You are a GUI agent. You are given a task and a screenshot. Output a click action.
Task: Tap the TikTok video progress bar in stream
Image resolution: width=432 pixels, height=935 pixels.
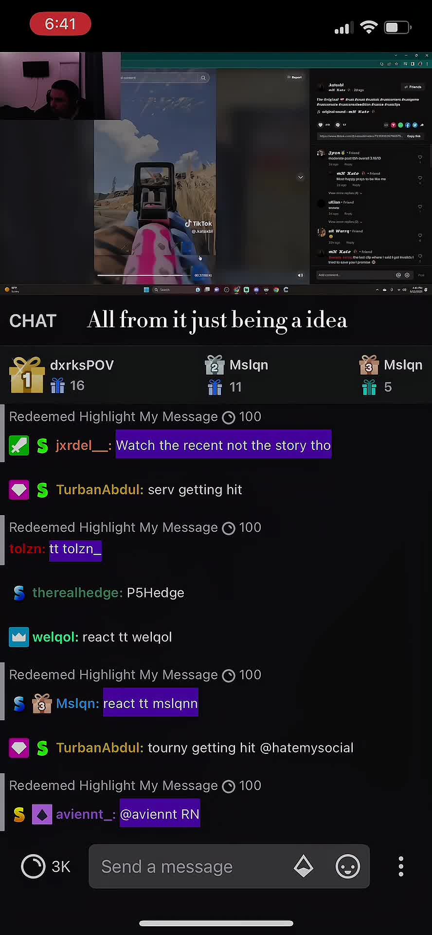pyautogui.click(x=144, y=275)
